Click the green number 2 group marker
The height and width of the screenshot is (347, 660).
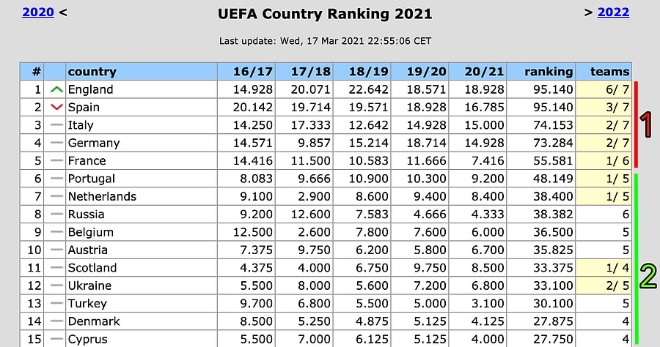(648, 277)
